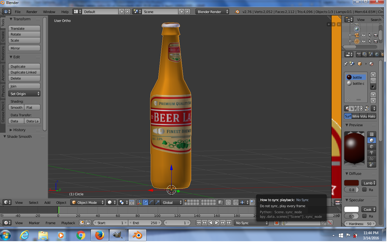Toggle camera object selectability cursor icon

pos(370,35)
